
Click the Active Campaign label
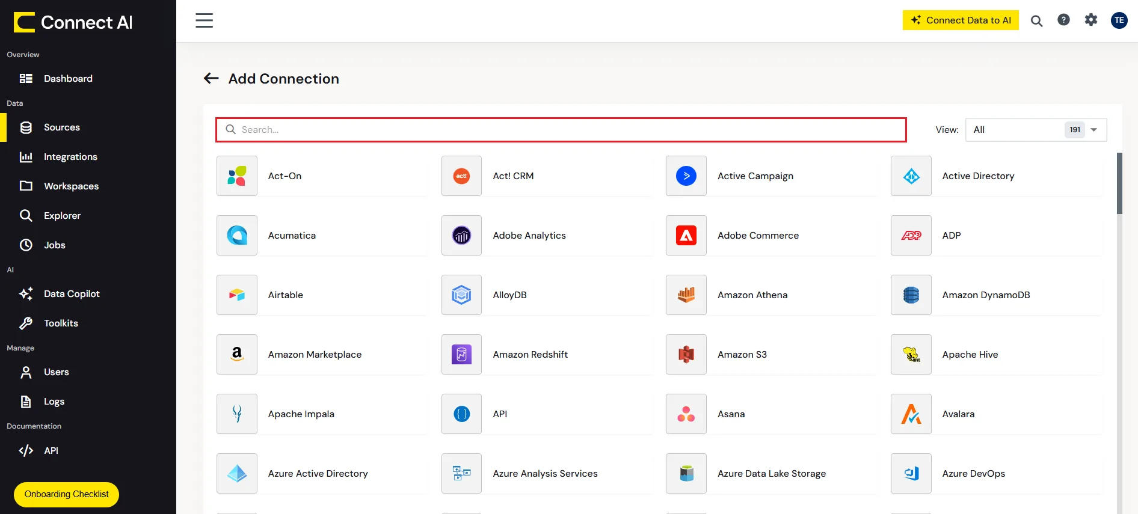(755, 176)
